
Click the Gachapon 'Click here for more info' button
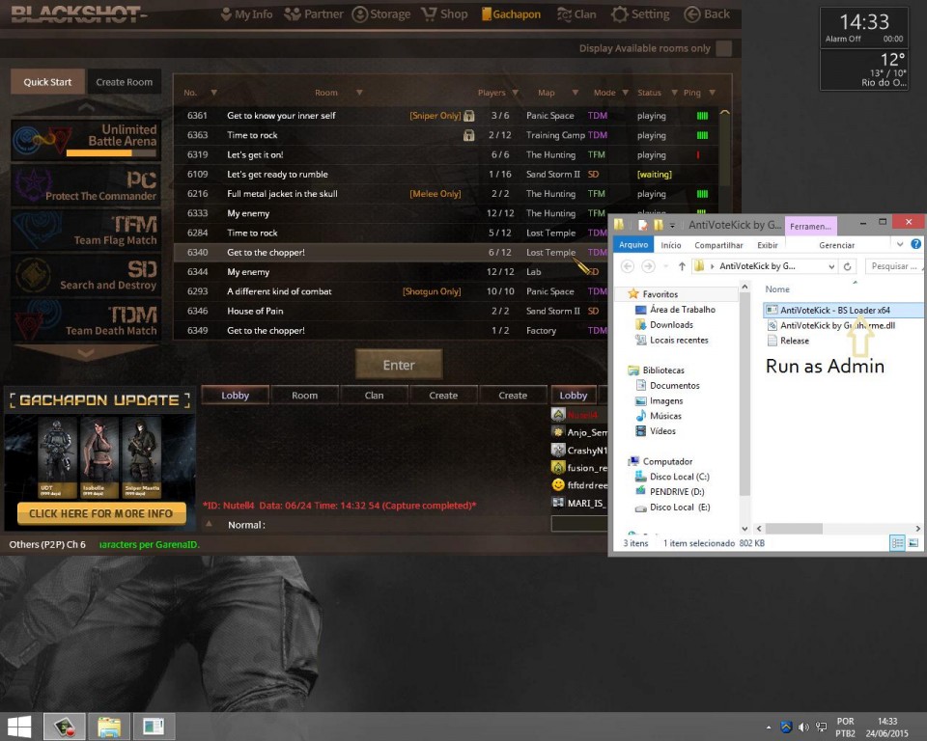(100, 513)
